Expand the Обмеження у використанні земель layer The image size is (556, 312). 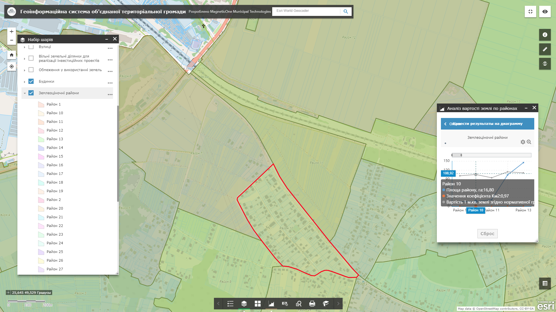(24, 70)
